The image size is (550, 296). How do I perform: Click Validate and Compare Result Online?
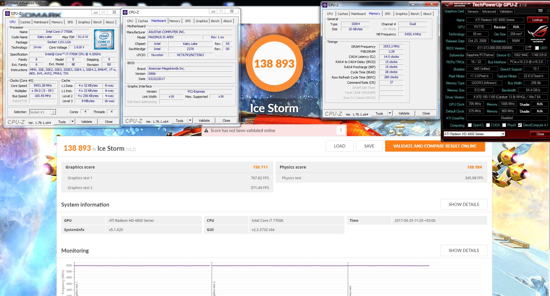[435, 146]
